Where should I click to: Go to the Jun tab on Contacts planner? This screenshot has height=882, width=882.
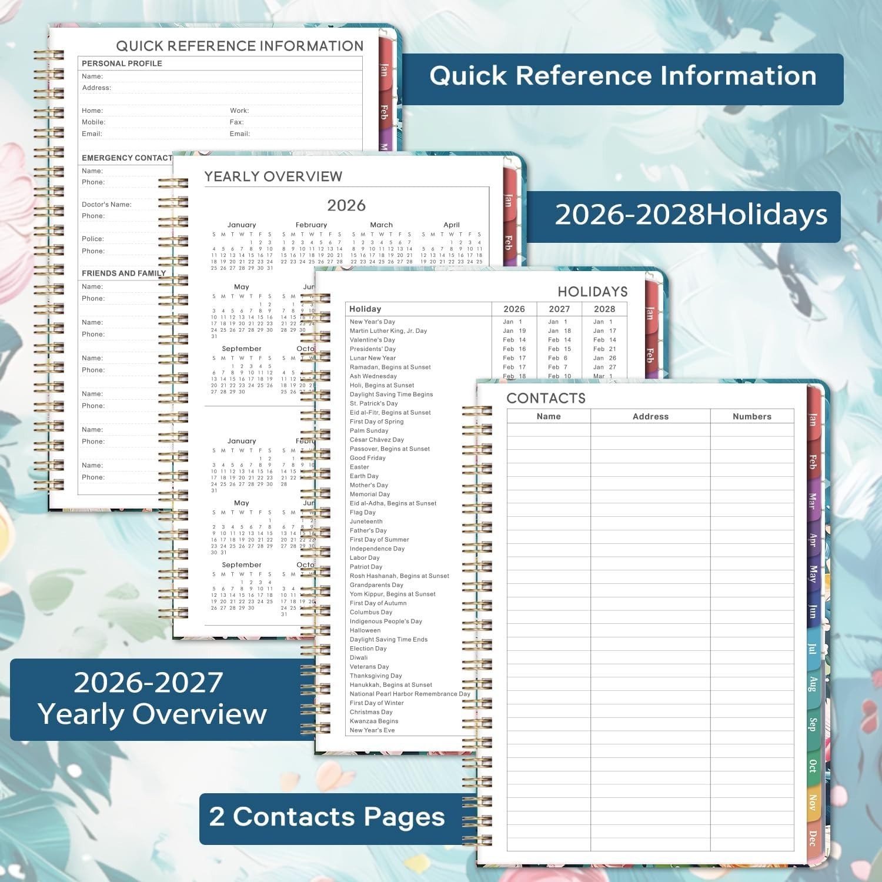click(813, 611)
